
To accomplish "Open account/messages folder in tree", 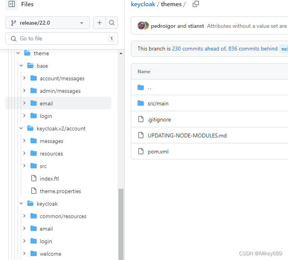I will [x=62, y=78].
